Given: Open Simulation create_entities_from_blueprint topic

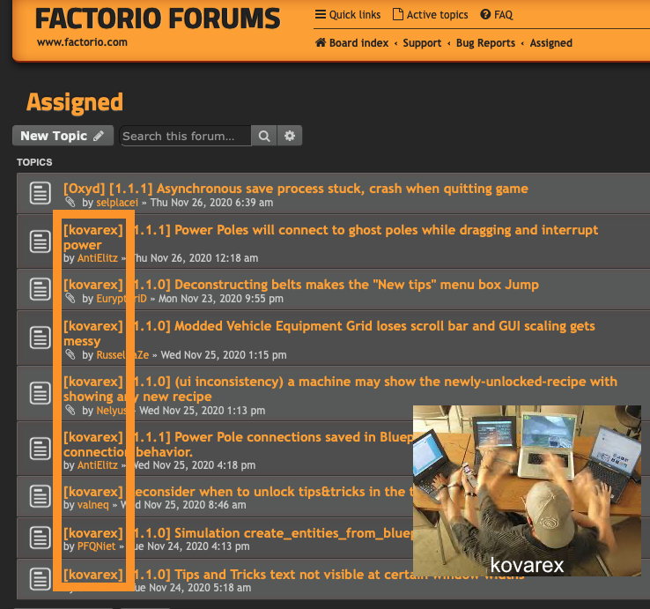Looking at the screenshot, I should point(238,533).
